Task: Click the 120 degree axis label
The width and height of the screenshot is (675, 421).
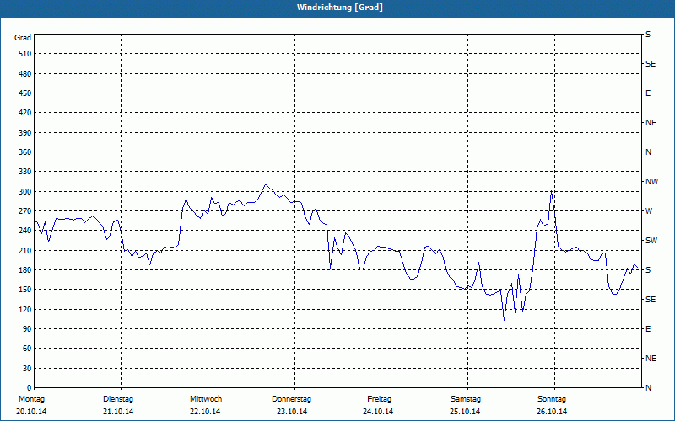Action: click(25, 309)
